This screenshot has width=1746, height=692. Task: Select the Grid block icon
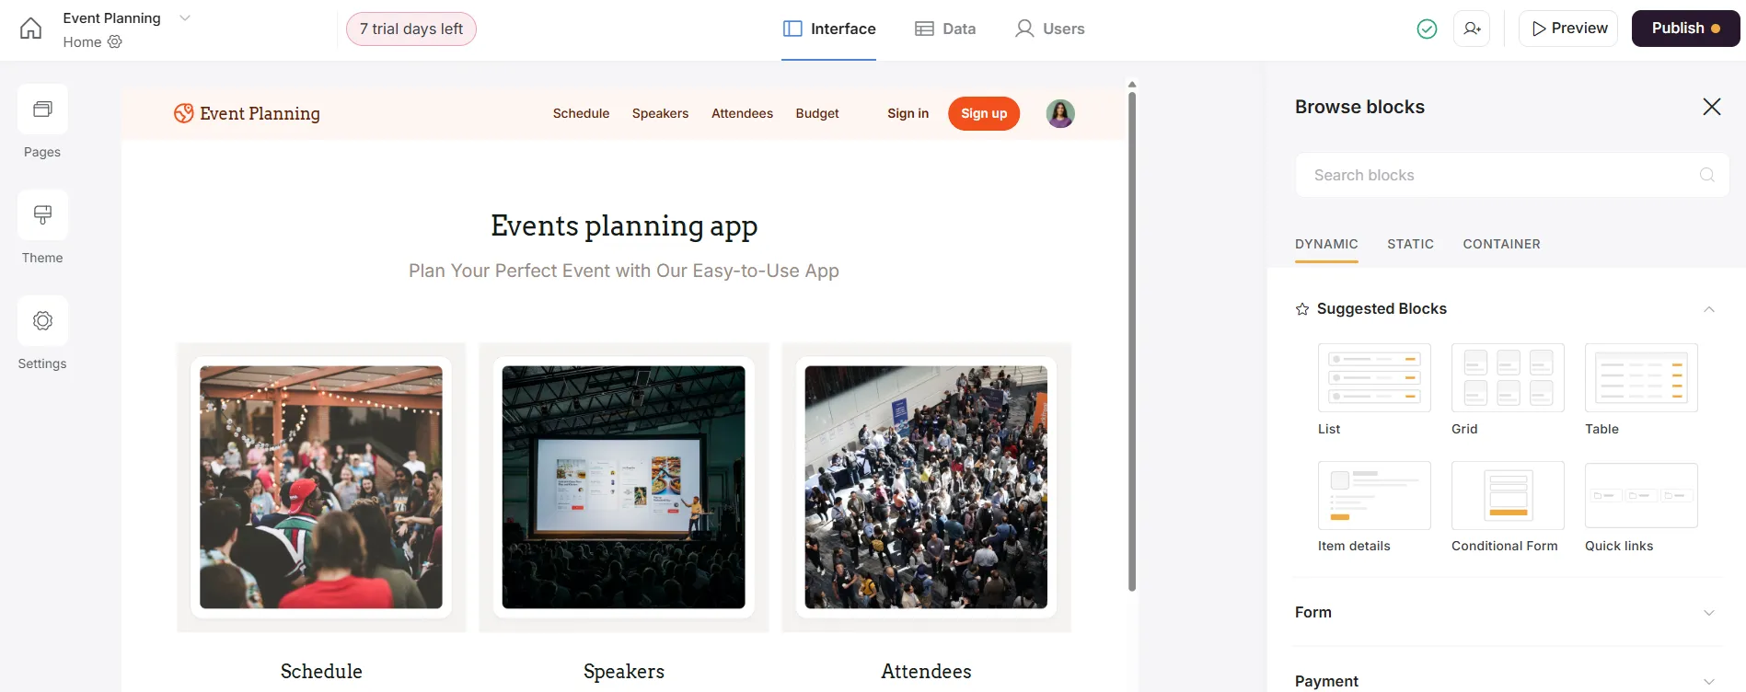tap(1508, 377)
